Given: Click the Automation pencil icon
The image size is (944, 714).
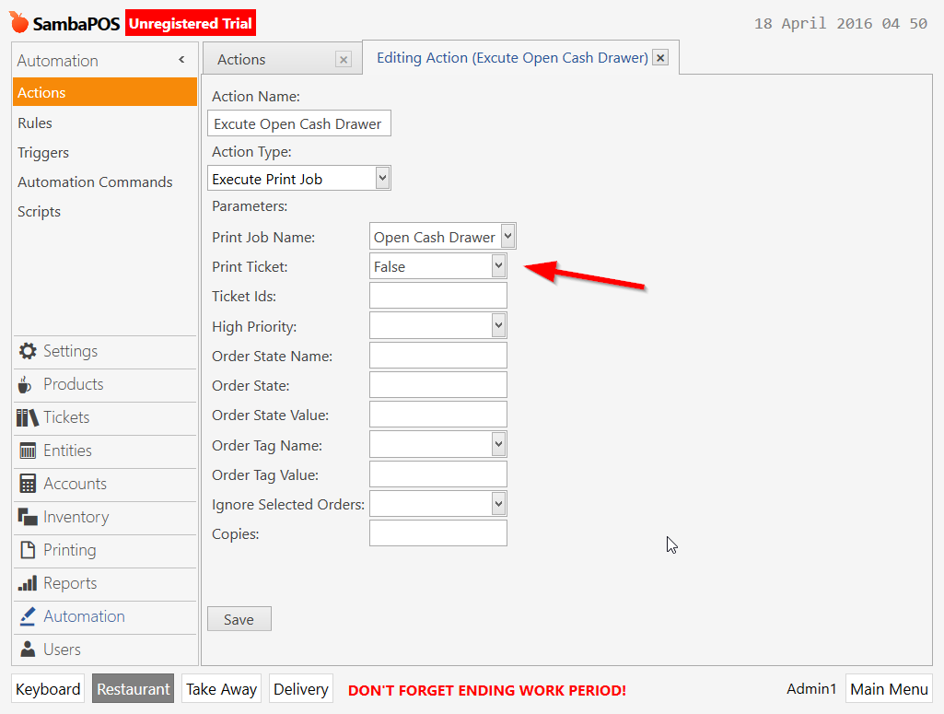Looking at the screenshot, I should [x=28, y=615].
